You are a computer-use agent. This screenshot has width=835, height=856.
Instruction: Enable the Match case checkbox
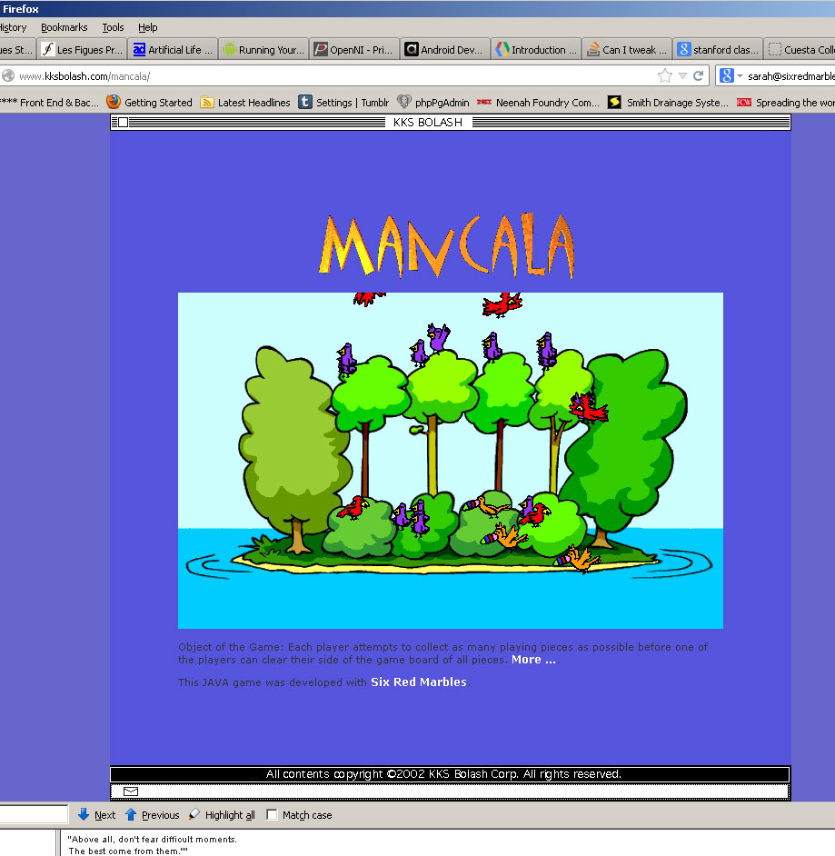click(272, 814)
